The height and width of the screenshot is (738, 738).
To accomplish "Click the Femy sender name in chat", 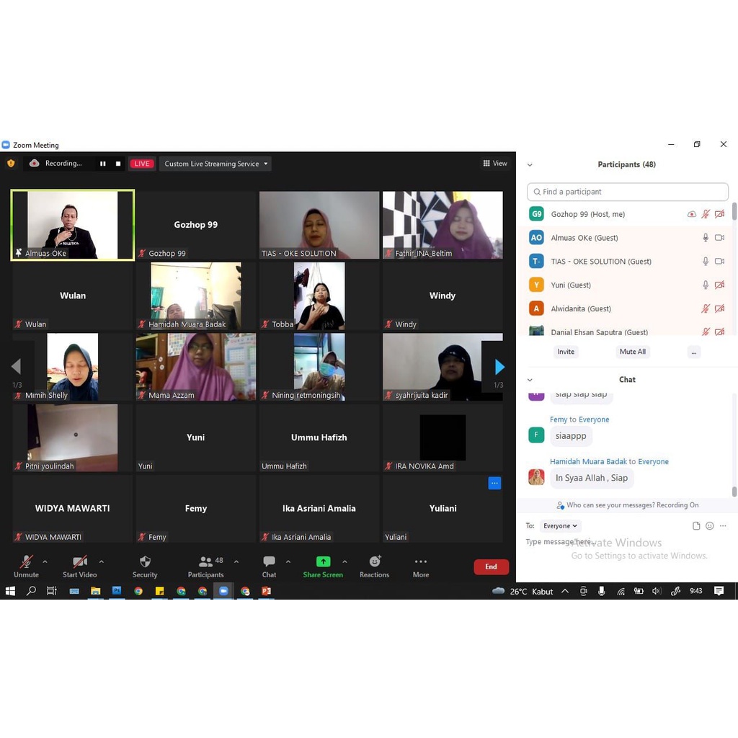I will (559, 420).
